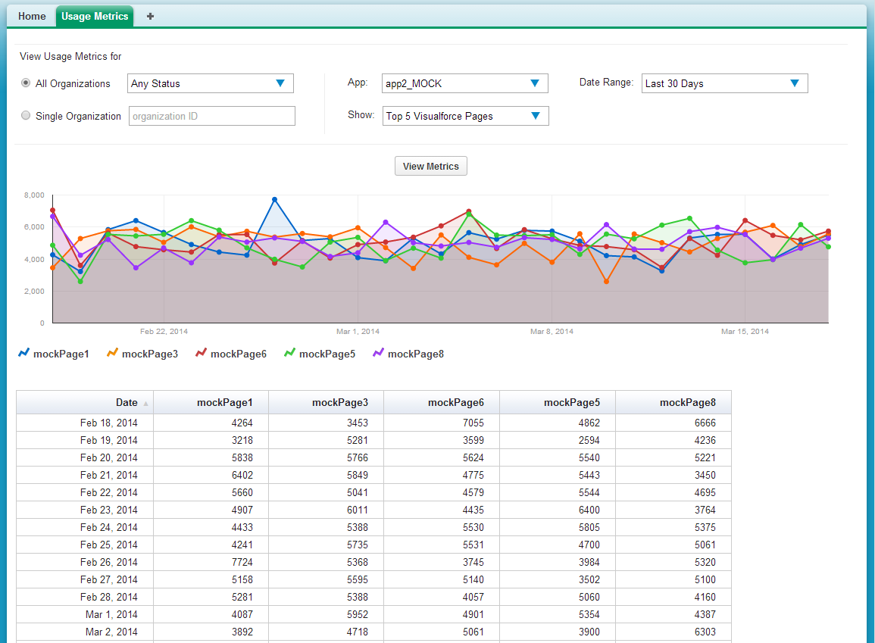Select the Single Organization radio button
This screenshot has width=875, height=643.
click(x=26, y=115)
